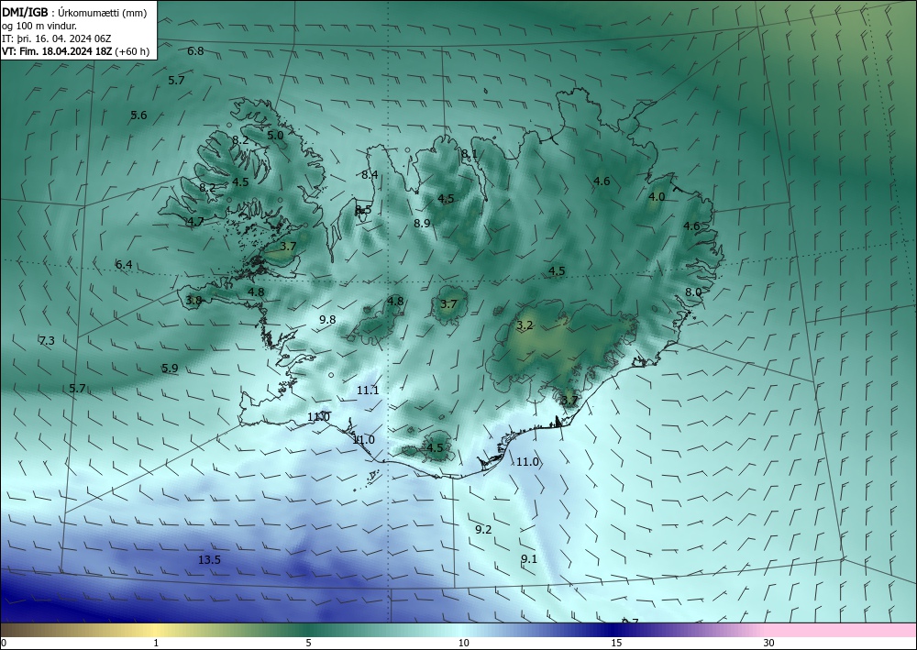Click the 'DMI/IGB : Úrkomumætti (mm)' title text
Viewport: 917px width, 650px height.
click(x=74, y=13)
